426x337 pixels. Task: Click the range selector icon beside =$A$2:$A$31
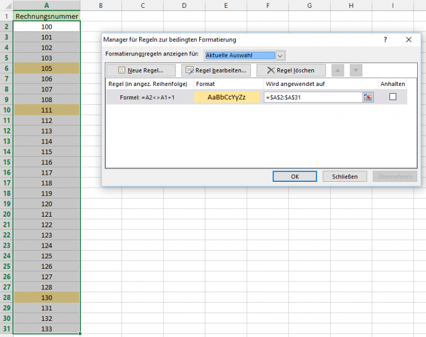pyautogui.click(x=368, y=97)
